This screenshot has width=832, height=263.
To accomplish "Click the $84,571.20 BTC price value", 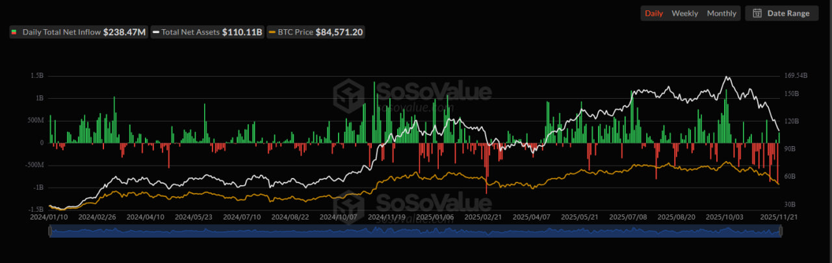I will click(339, 32).
